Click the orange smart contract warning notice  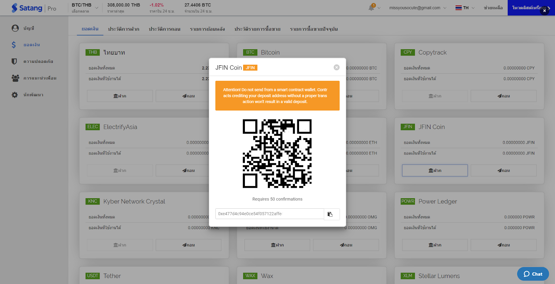(277, 96)
